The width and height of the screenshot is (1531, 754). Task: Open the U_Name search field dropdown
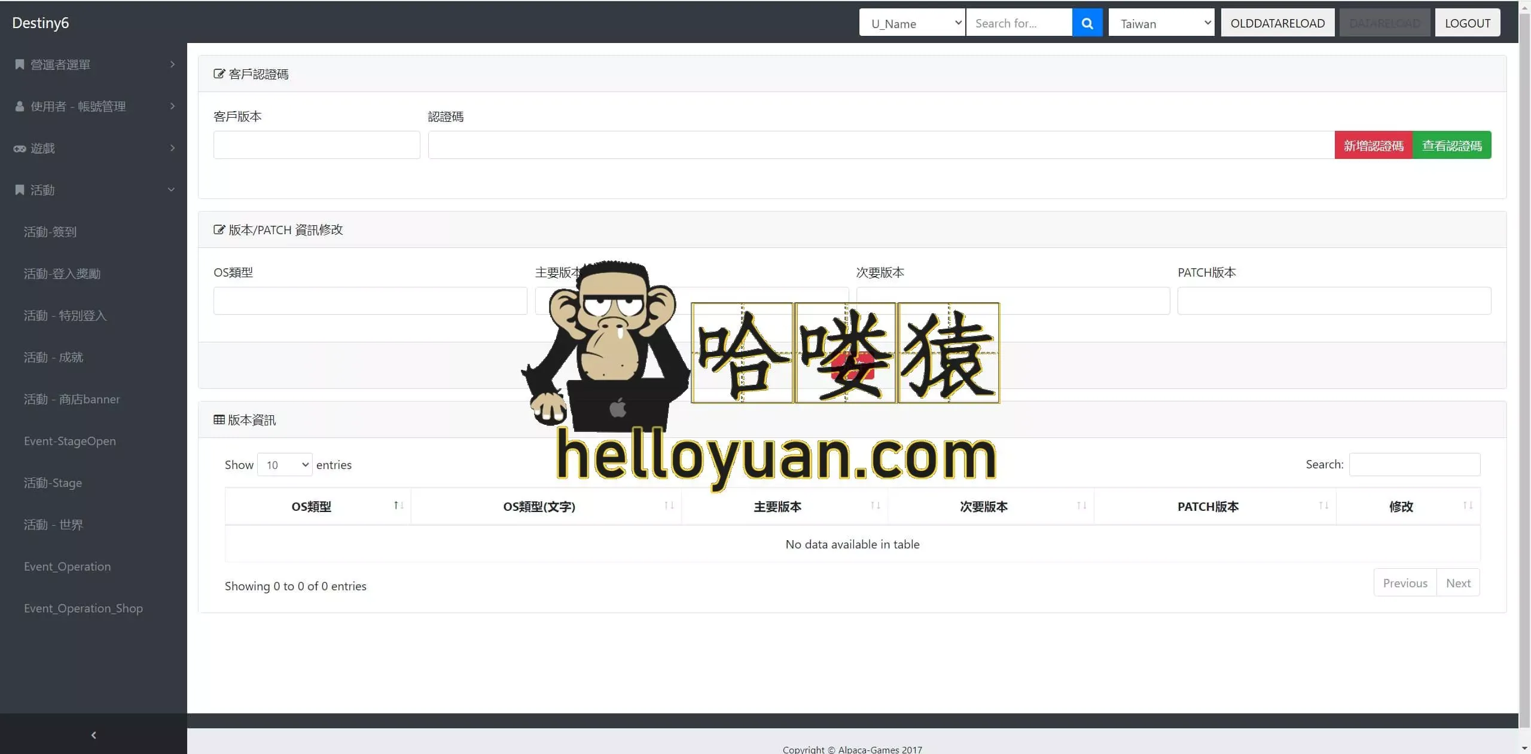tap(912, 23)
